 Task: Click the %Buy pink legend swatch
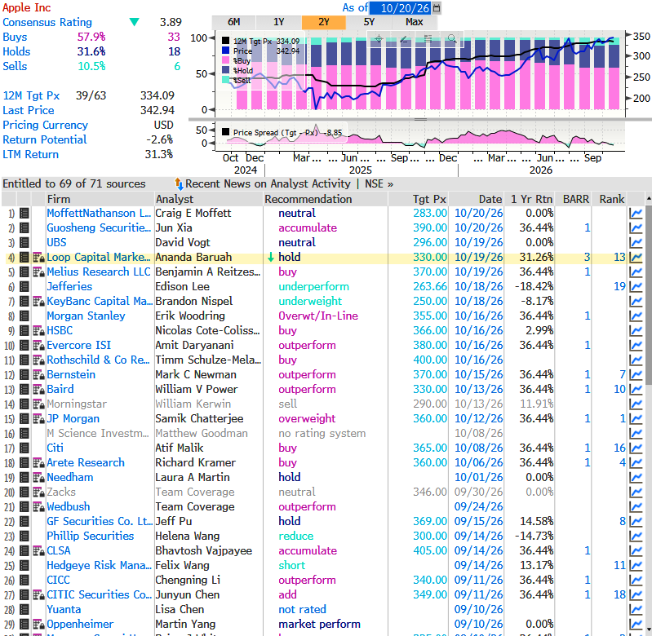[x=226, y=60]
